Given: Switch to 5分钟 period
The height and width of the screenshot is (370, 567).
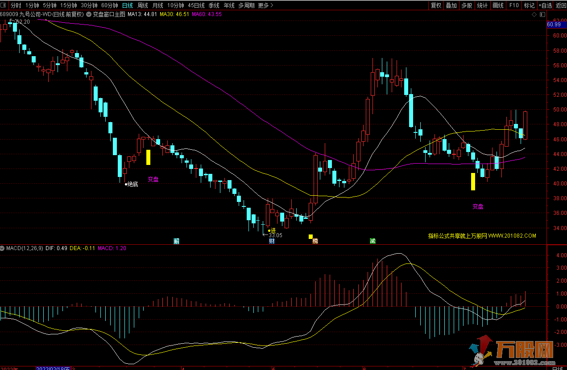Looking at the screenshot, I should (x=50, y=5).
